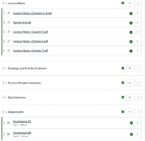Click drag handle of Lecture Notes module
The image size is (145, 141).
coord(3,3)
